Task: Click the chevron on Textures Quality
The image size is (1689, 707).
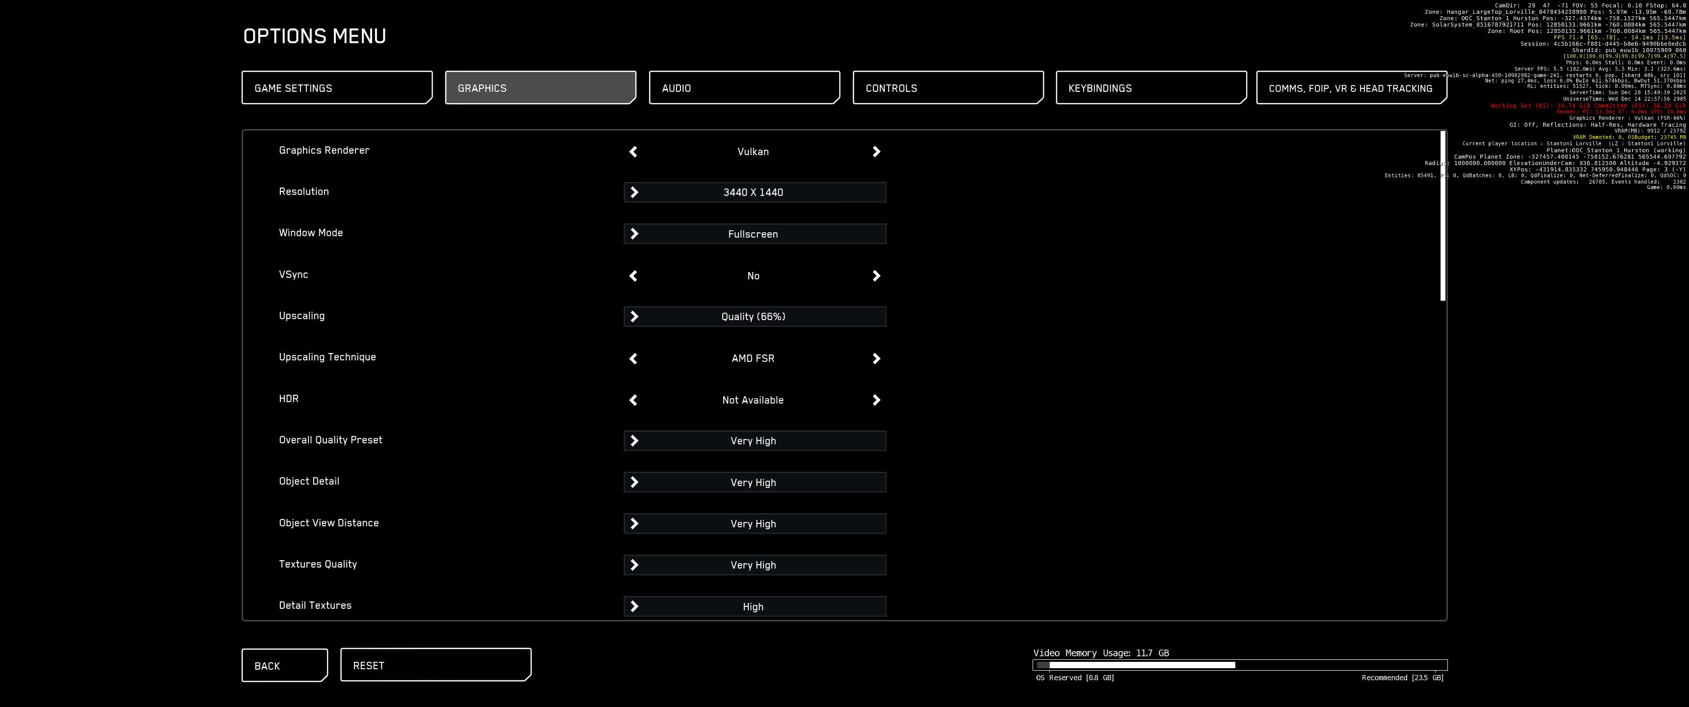Action: (634, 565)
